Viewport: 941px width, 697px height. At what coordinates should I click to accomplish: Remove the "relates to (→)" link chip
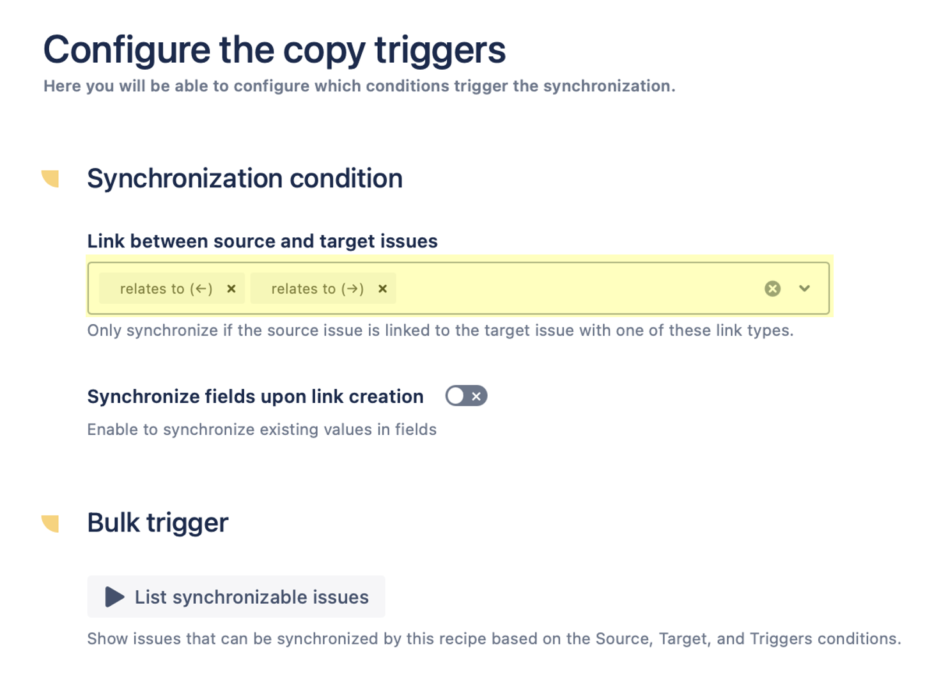click(382, 289)
